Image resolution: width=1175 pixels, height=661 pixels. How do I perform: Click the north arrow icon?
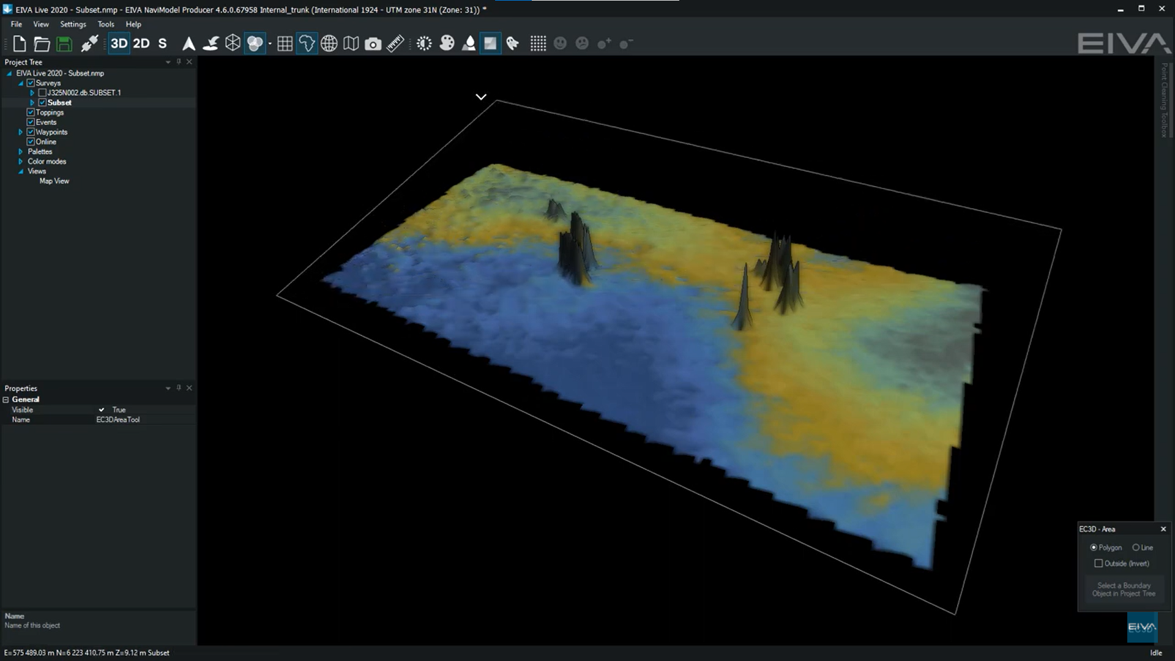coord(188,43)
